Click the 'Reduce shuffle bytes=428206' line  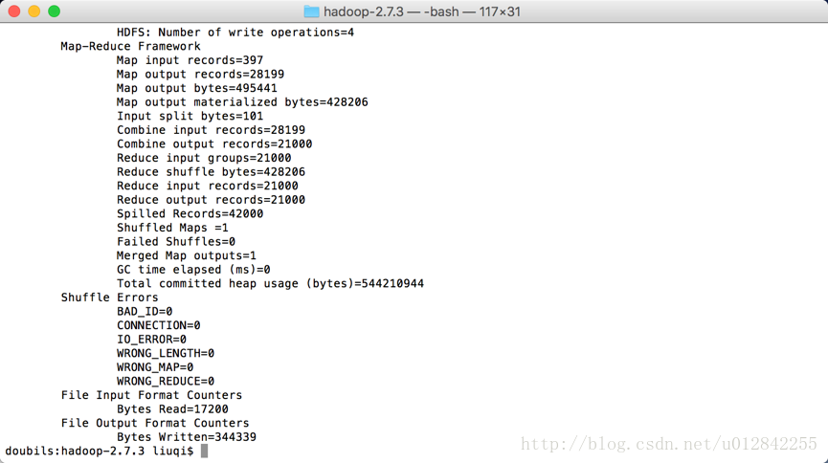211,172
